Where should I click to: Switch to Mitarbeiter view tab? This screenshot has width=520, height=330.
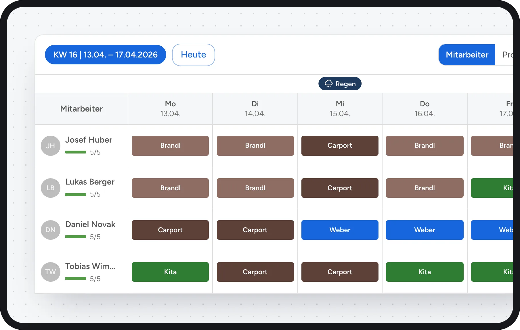coord(467,55)
